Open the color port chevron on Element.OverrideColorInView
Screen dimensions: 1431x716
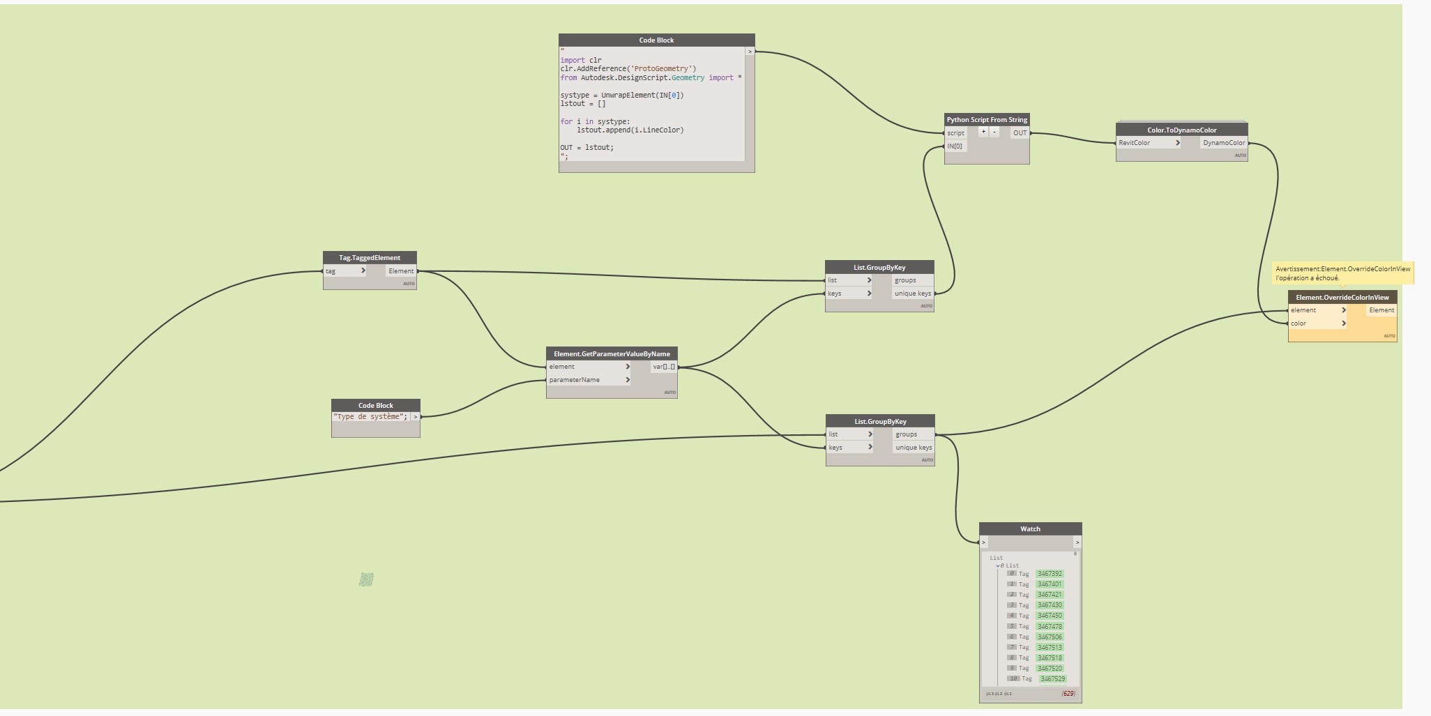point(1344,323)
